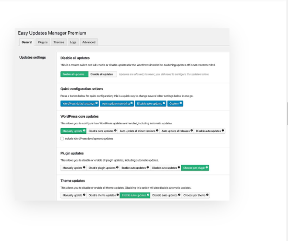288x241 pixels.
Task: Help icon on Choose per plugin
Action: [x=207, y=168]
